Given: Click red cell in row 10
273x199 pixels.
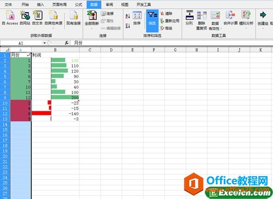Looking at the screenshot, I should (x=21, y=103).
